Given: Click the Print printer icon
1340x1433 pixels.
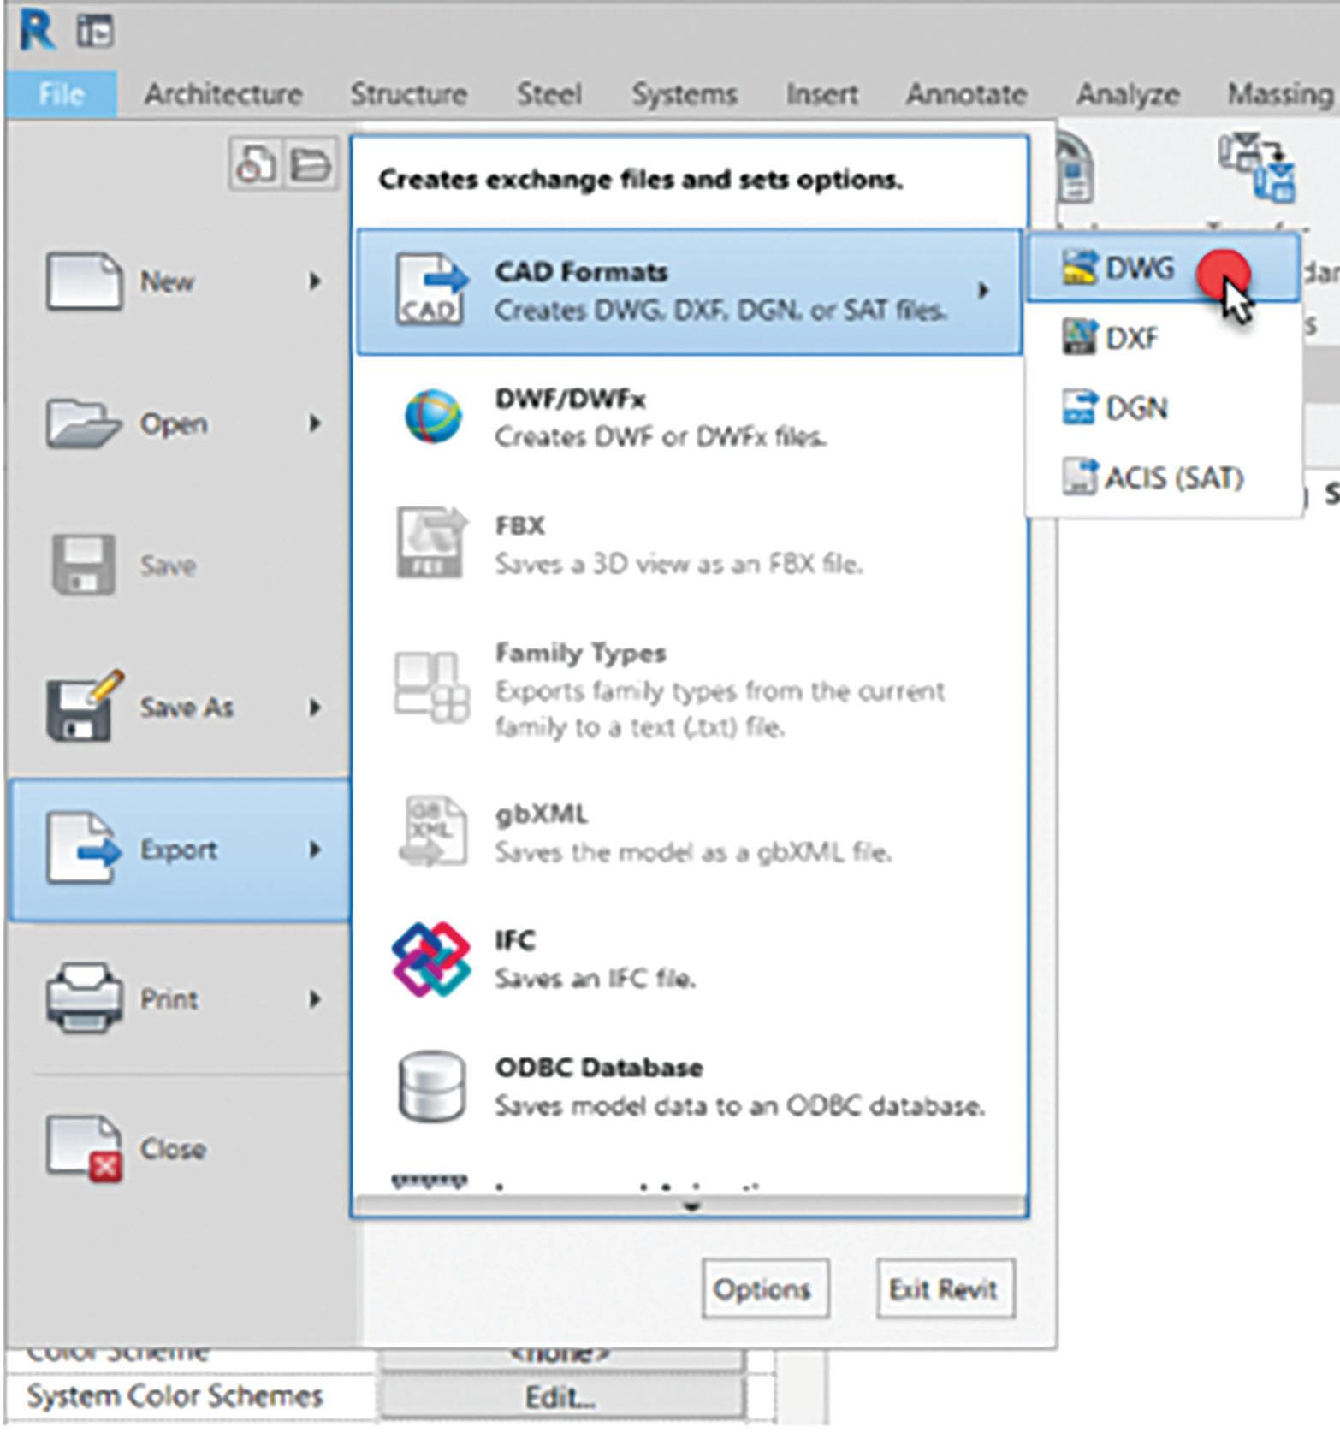Looking at the screenshot, I should [83, 998].
